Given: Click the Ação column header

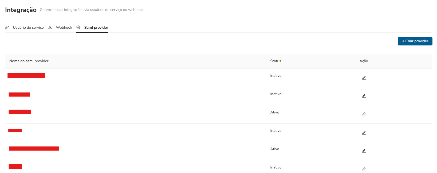Looking at the screenshot, I should pos(364,61).
